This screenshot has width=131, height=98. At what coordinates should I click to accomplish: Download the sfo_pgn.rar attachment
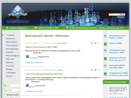[33, 58]
